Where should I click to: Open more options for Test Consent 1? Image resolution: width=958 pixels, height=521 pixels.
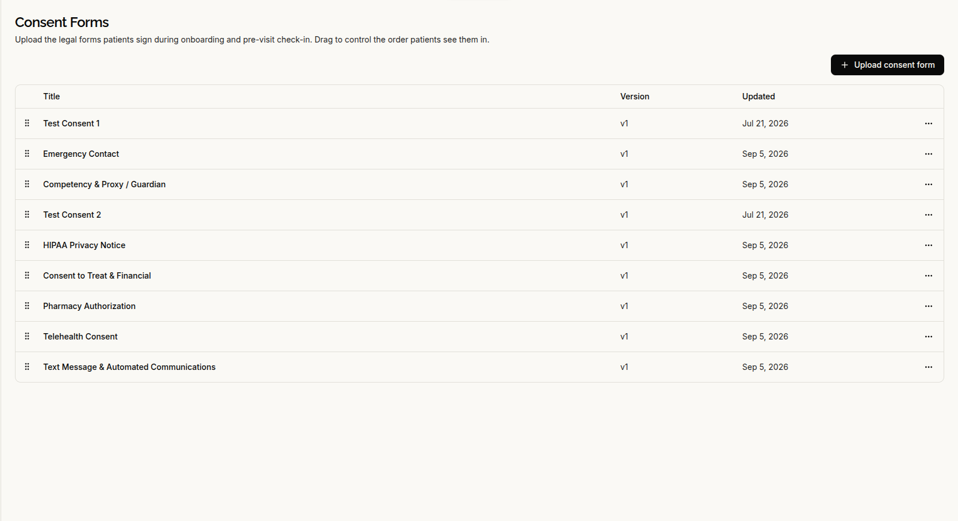click(928, 124)
